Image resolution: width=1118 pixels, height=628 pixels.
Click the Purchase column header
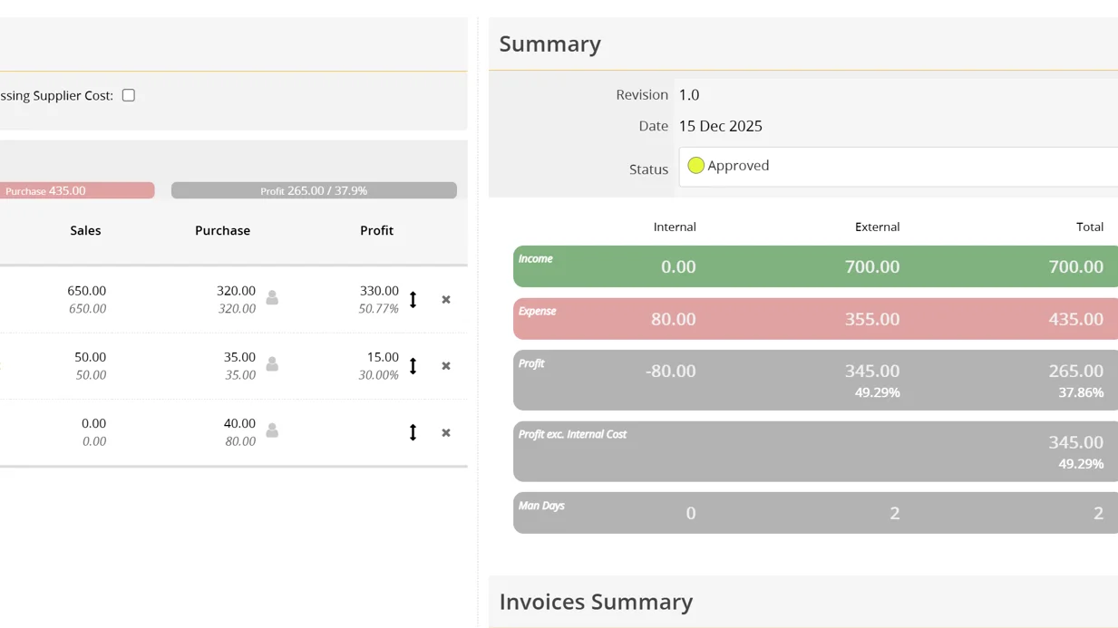click(222, 230)
